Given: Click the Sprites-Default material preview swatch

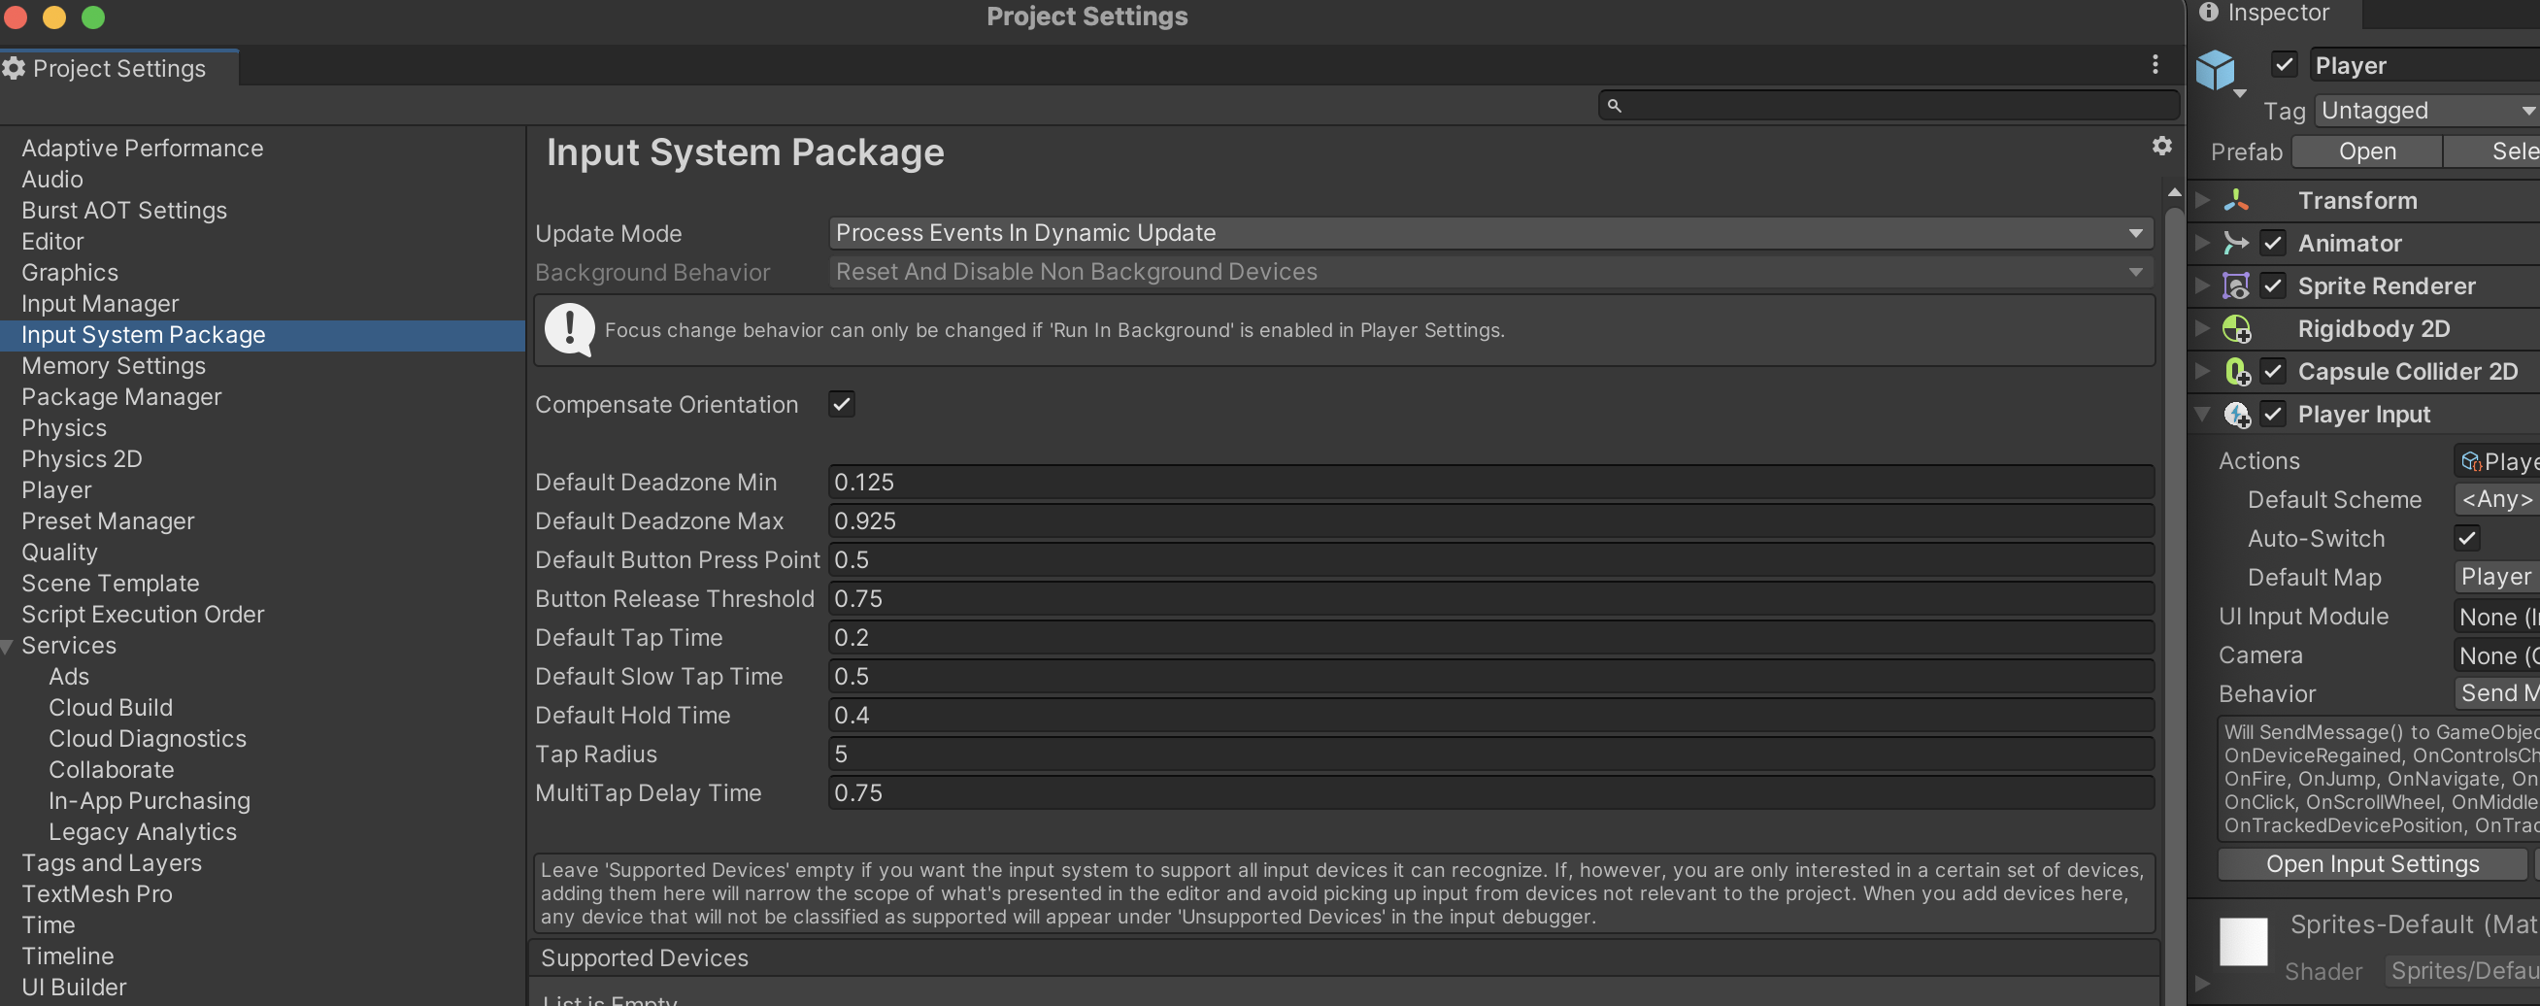Looking at the screenshot, I should click(2243, 942).
